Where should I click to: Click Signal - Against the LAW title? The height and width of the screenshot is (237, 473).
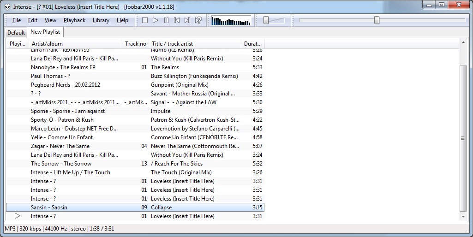(183, 102)
